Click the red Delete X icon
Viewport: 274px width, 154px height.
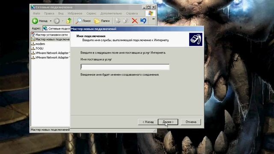134,21
